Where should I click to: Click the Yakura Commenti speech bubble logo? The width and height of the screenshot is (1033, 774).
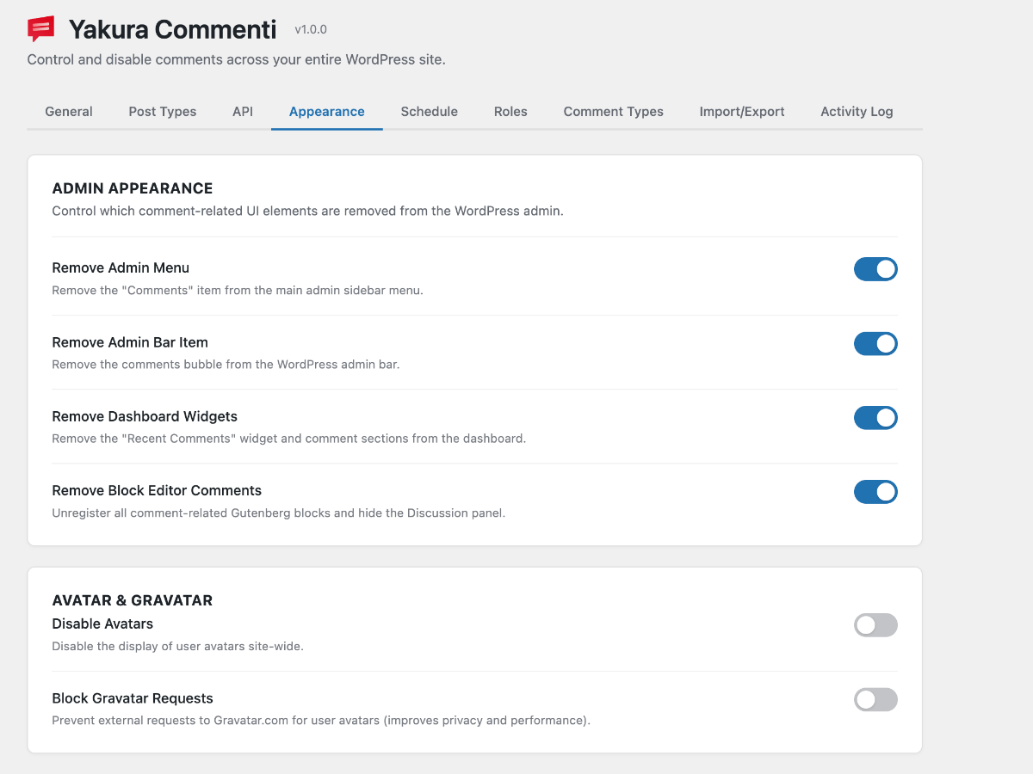click(40, 28)
